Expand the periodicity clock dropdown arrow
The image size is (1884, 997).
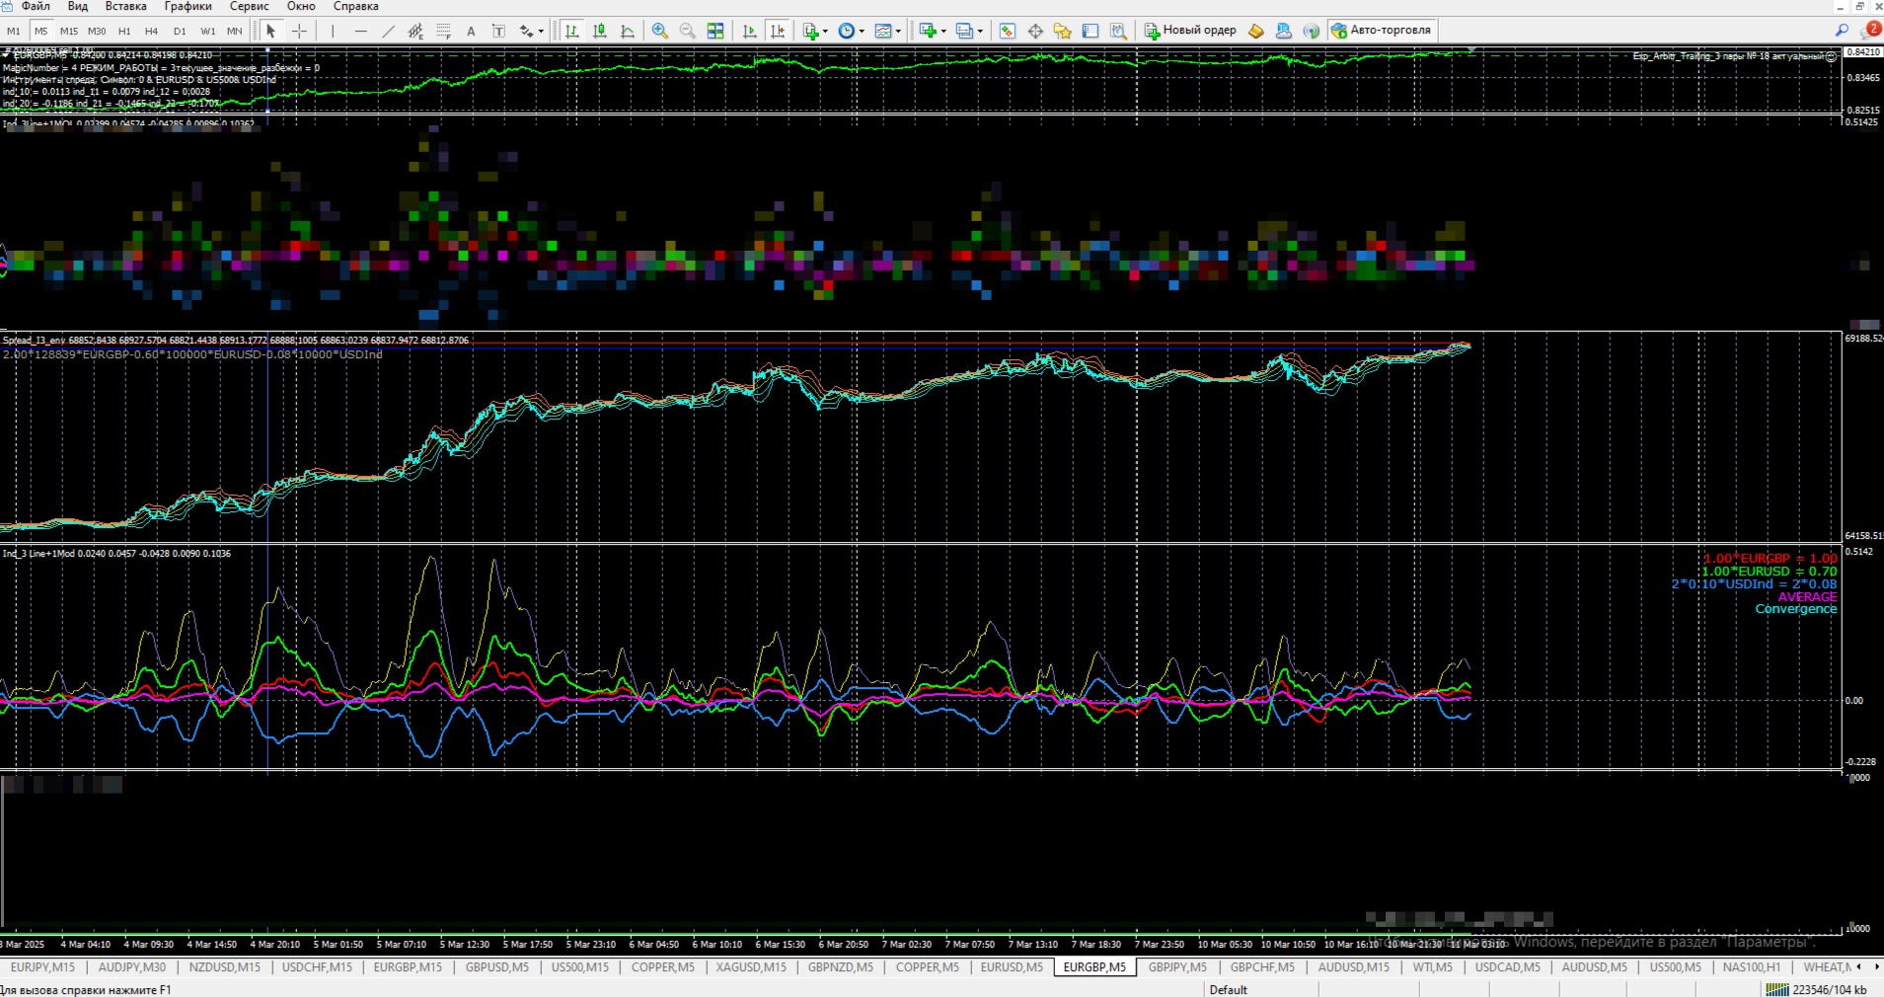coord(862,32)
